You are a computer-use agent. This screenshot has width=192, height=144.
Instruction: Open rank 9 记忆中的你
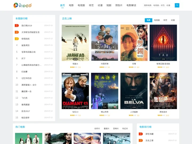click(26, 78)
